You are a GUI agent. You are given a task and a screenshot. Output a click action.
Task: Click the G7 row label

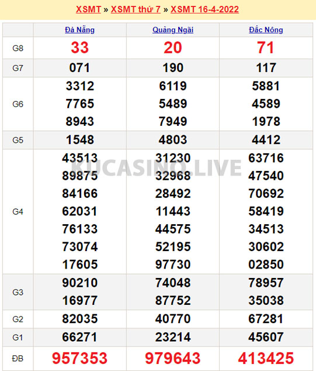[x=18, y=68]
